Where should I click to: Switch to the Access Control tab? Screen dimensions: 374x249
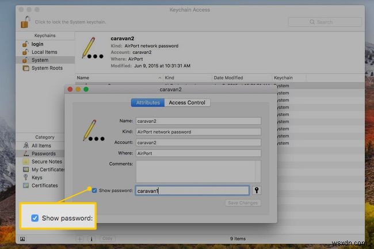187,103
